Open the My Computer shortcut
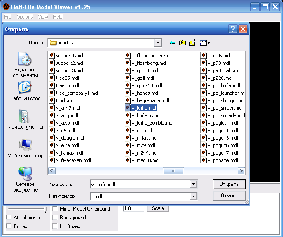This screenshot has width=283, height=237. [x=25, y=148]
